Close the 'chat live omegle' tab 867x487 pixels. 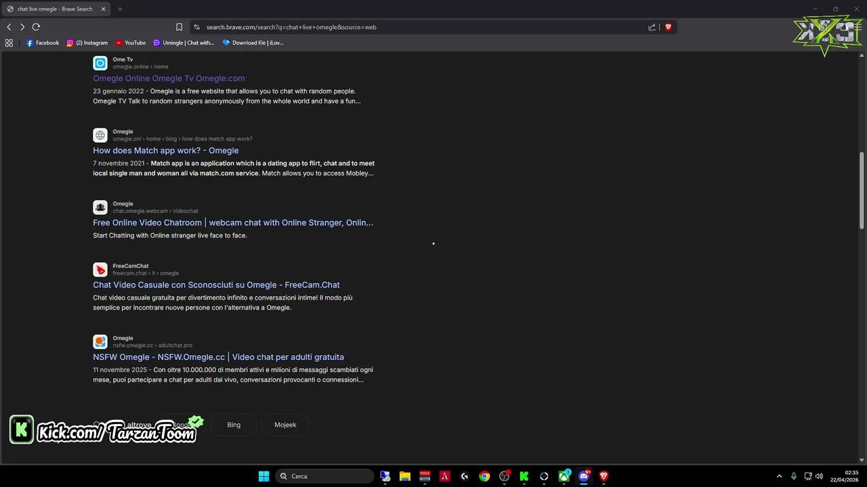click(x=104, y=9)
